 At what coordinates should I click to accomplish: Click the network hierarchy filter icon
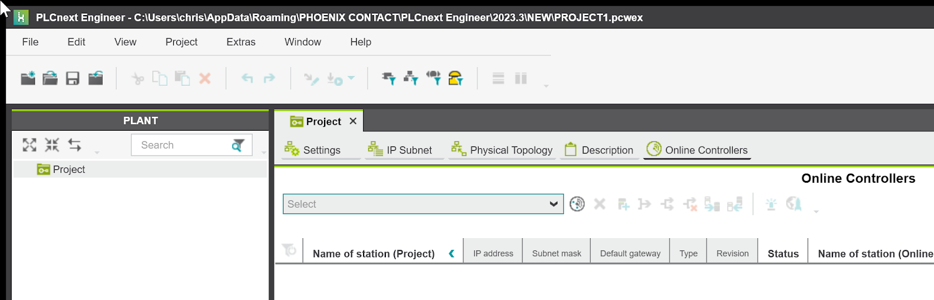(411, 78)
